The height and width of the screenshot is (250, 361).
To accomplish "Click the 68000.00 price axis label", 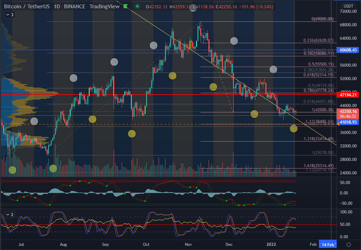I will 348,25.
